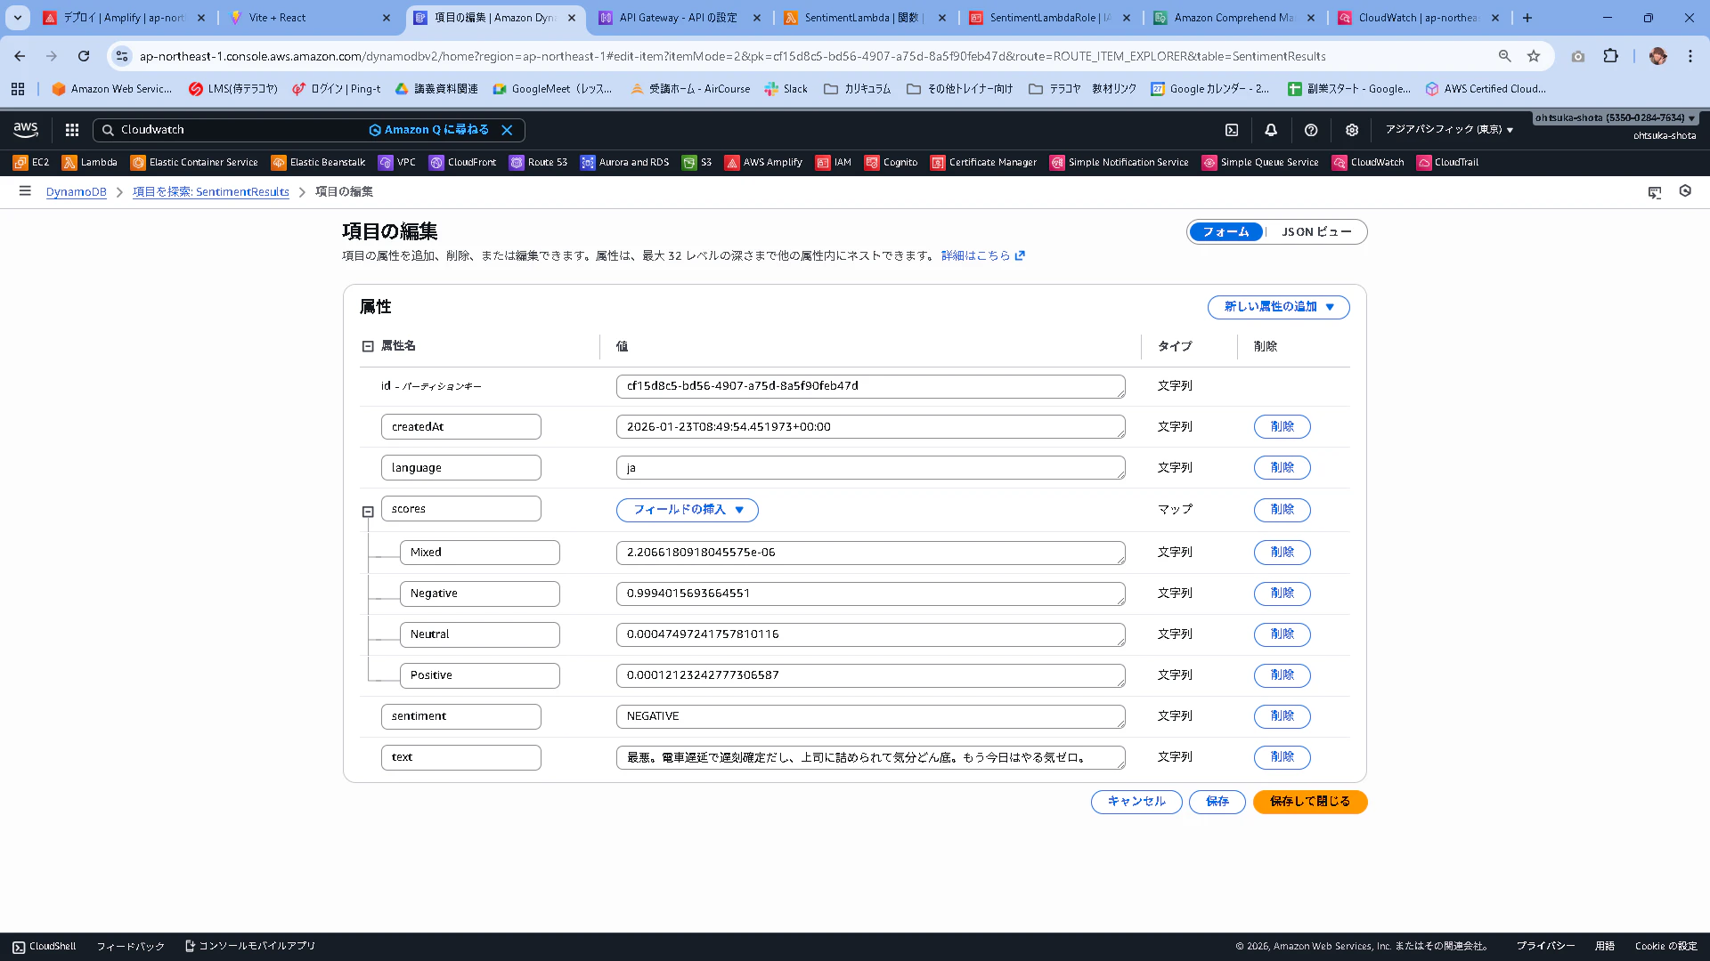Open the 新しい属性の追加 dropdown
1710x961 pixels.
click(1278, 307)
